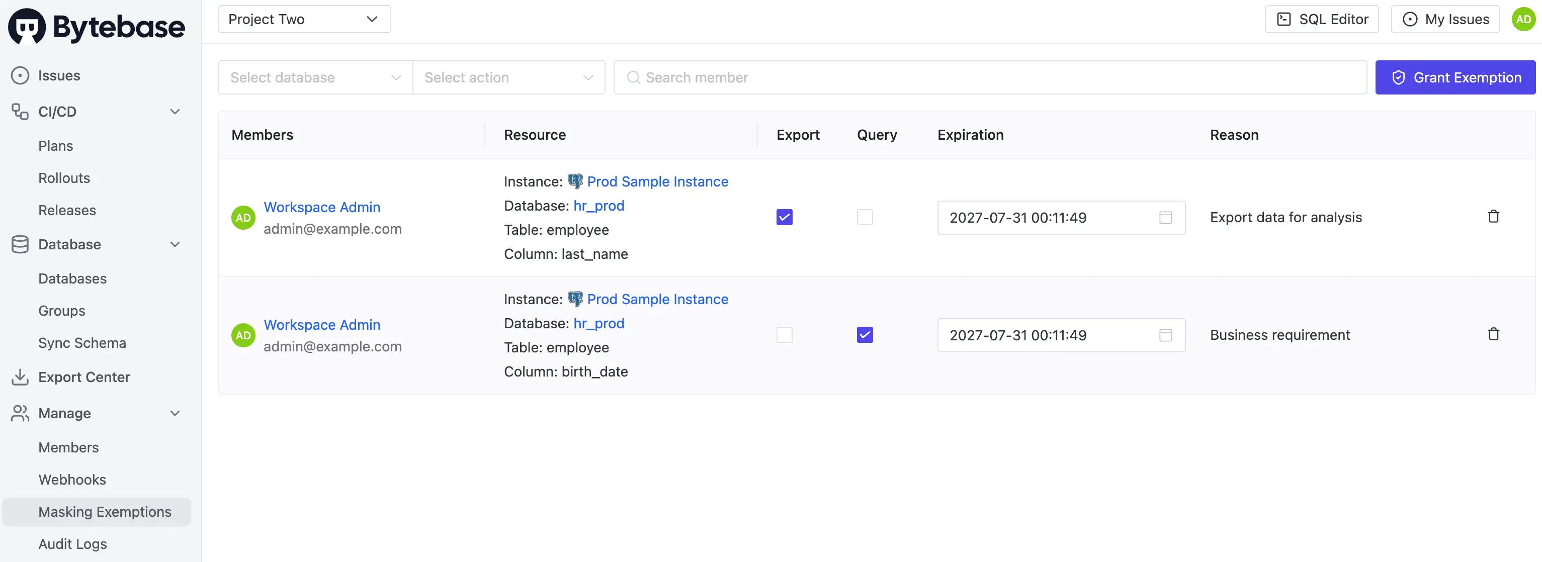Go to Audit Logs in sidebar
The width and height of the screenshot is (1542, 562).
72,543
